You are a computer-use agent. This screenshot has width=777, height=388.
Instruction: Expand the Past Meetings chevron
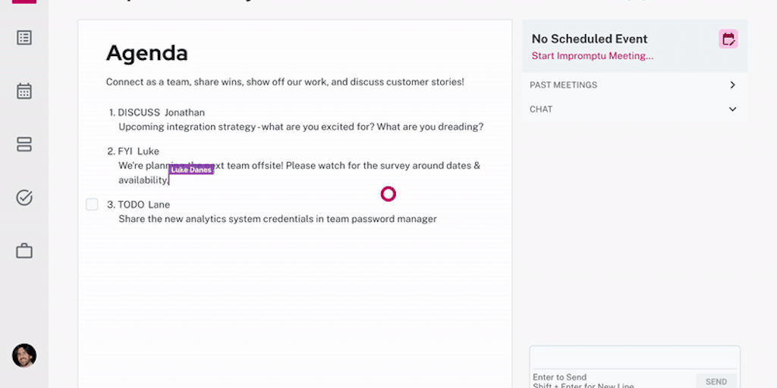[x=732, y=85]
